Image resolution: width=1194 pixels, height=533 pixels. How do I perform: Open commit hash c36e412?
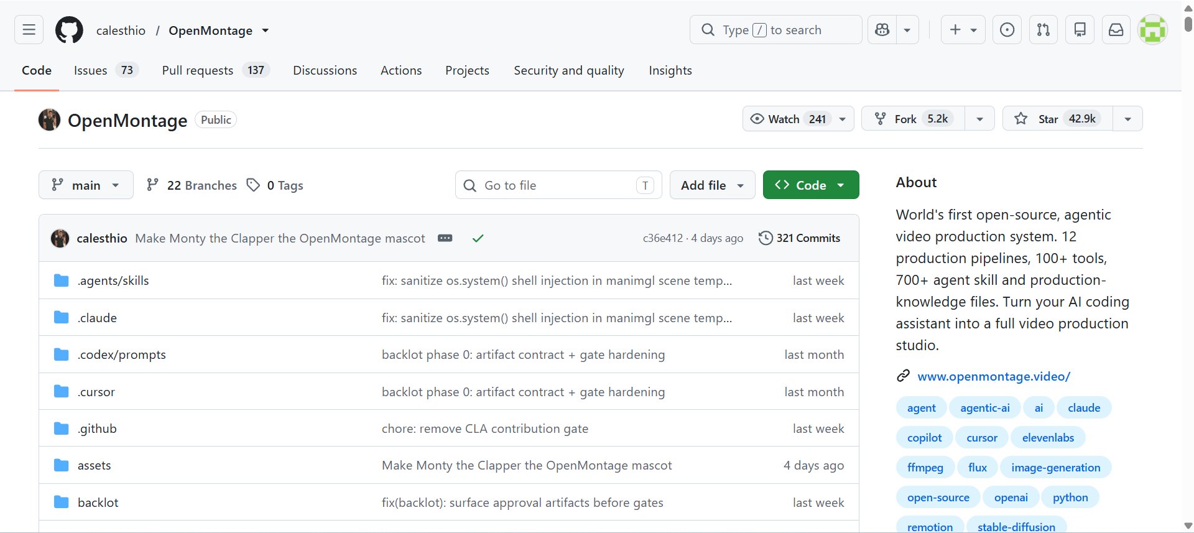(662, 238)
